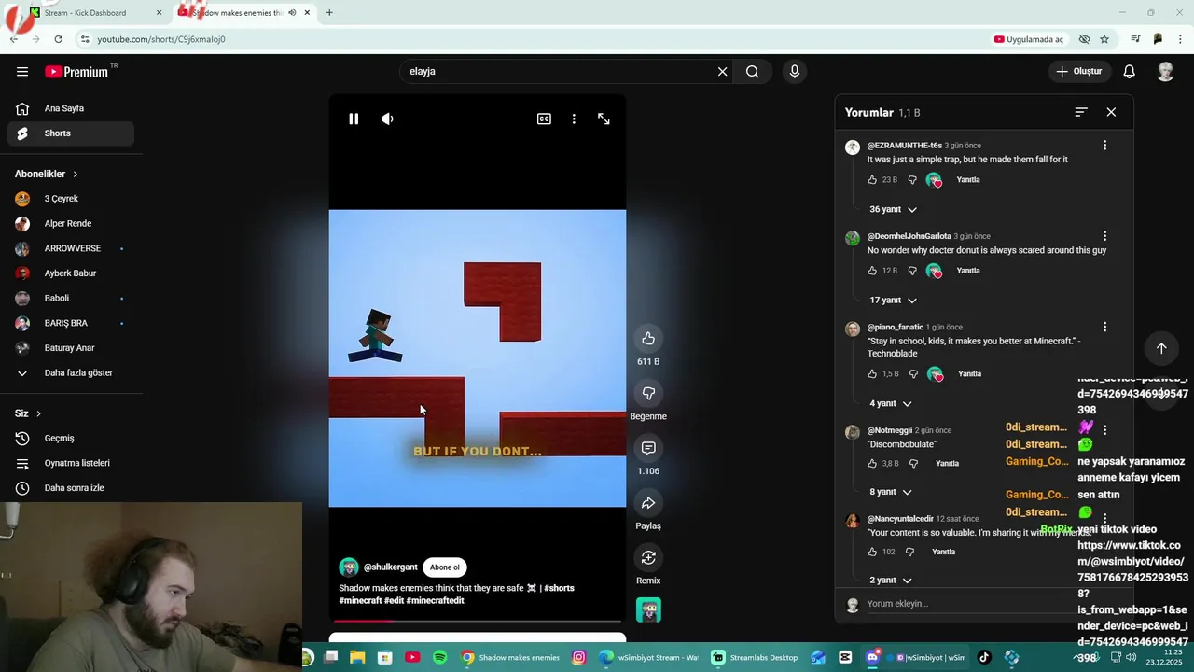Open the Remix option
The image size is (1194, 672).
coord(648,558)
